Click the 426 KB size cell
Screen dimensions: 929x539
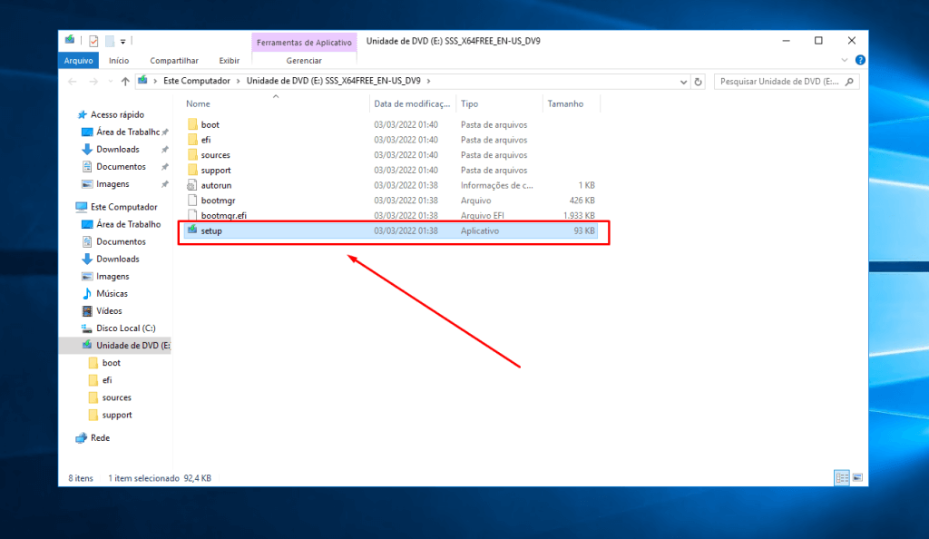582,201
